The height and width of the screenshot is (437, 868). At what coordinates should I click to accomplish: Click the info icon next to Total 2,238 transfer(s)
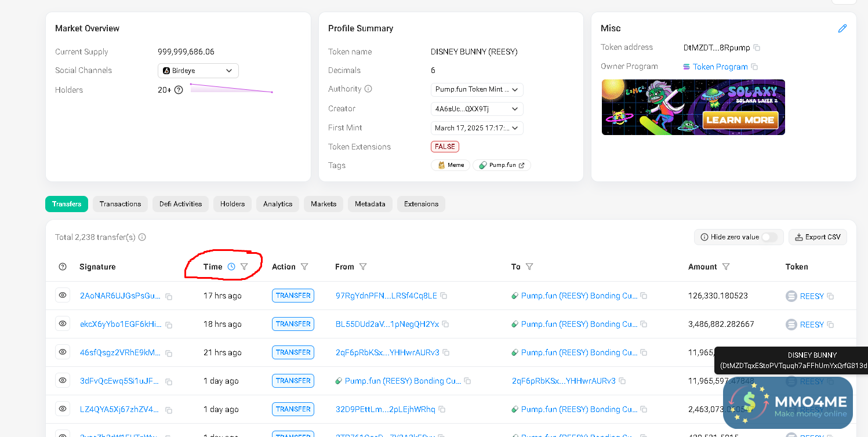click(142, 237)
